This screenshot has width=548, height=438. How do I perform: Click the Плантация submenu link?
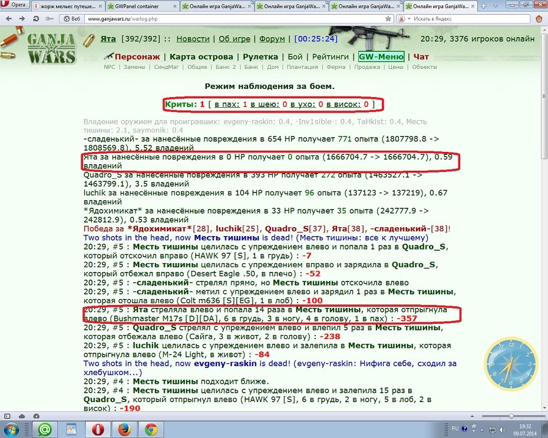tap(302, 67)
